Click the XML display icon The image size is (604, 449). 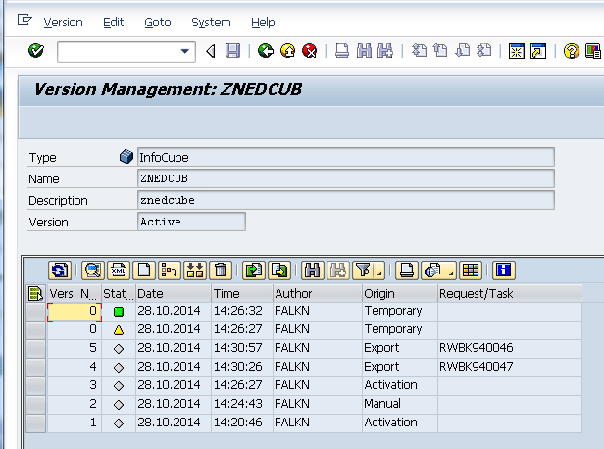point(119,270)
